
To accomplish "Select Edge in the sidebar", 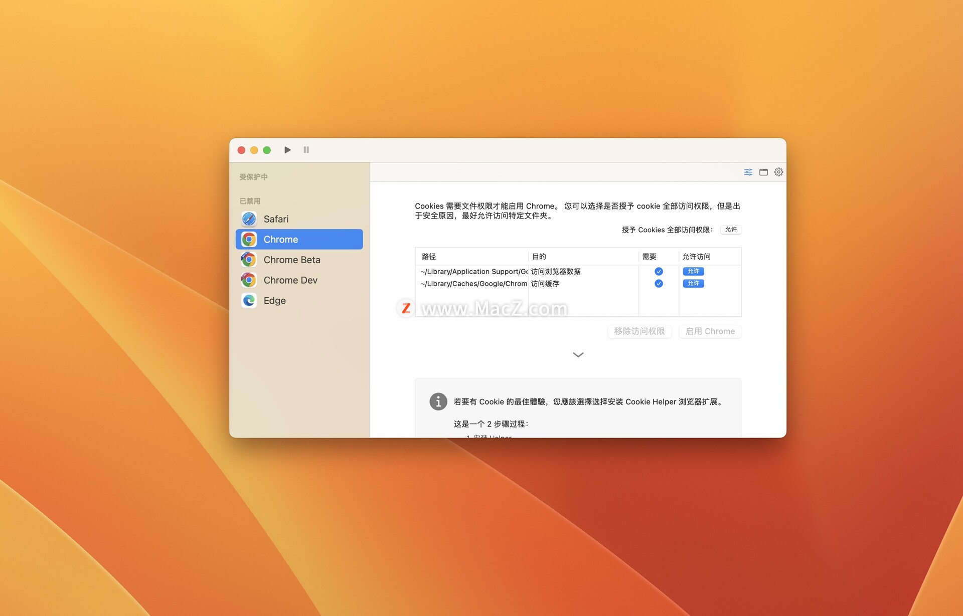I will [299, 300].
